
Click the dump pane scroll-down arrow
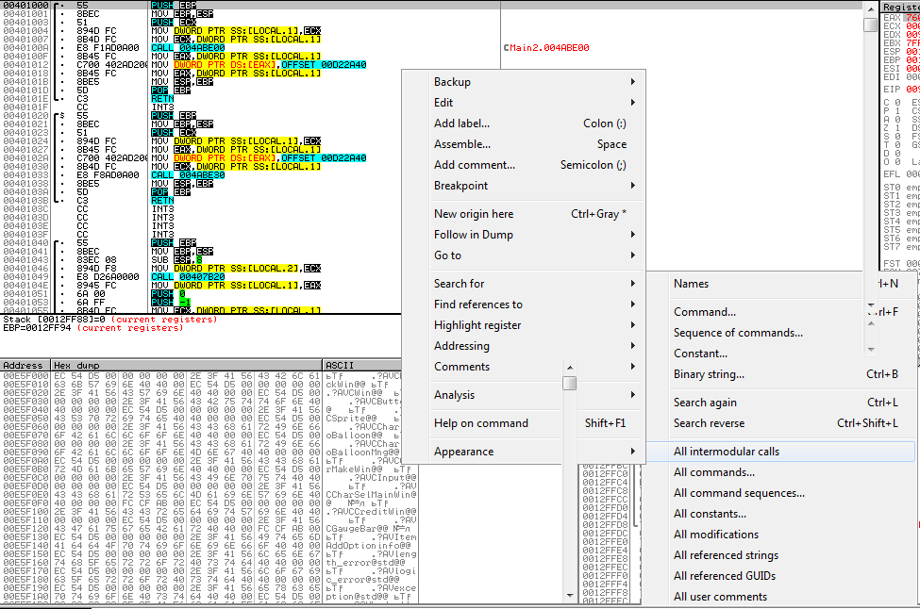pos(569,595)
